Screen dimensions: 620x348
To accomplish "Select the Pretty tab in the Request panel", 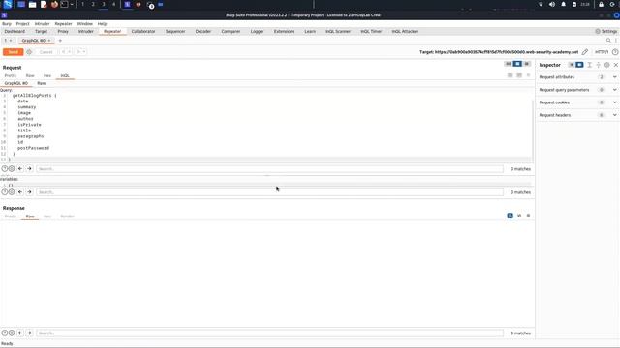I will click(11, 75).
